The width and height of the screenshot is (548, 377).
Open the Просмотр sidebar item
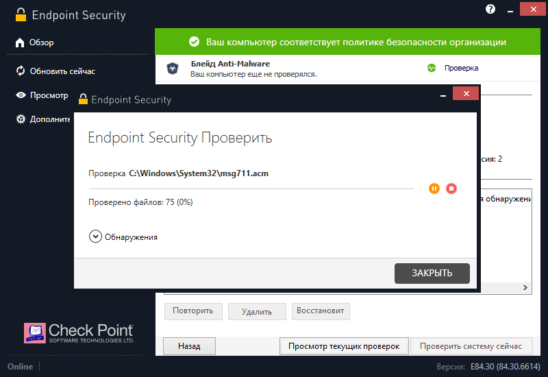[x=48, y=95]
